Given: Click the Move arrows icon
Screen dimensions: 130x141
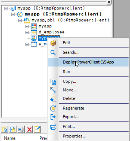Looking at the screenshot, I should [53, 90].
